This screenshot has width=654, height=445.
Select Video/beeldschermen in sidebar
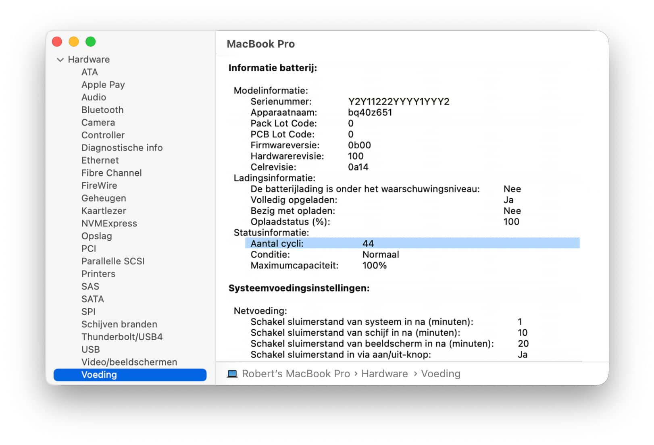pos(129,362)
